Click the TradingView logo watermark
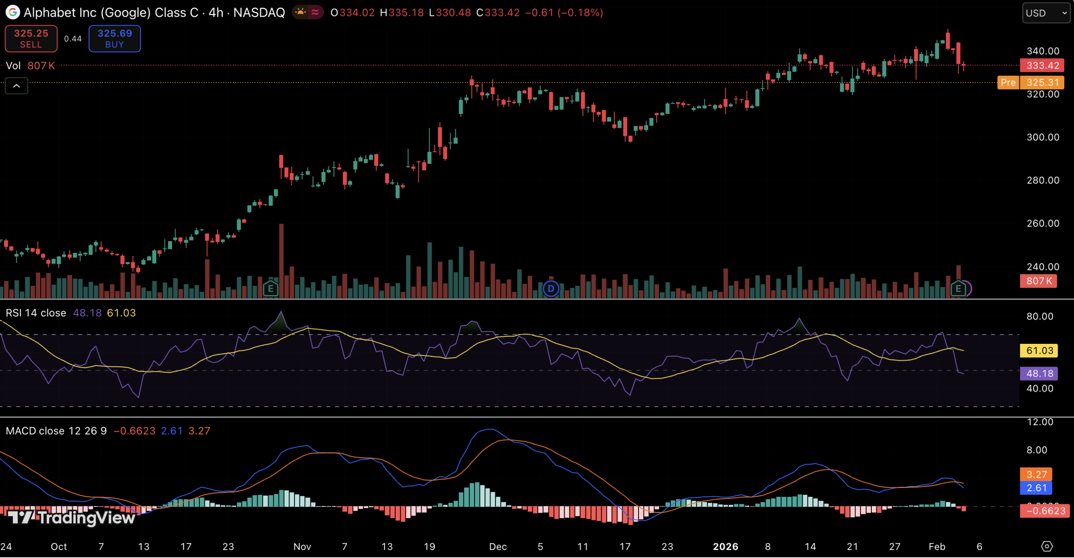Image resolution: width=1074 pixels, height=558 pixels. tap(71, 518)
